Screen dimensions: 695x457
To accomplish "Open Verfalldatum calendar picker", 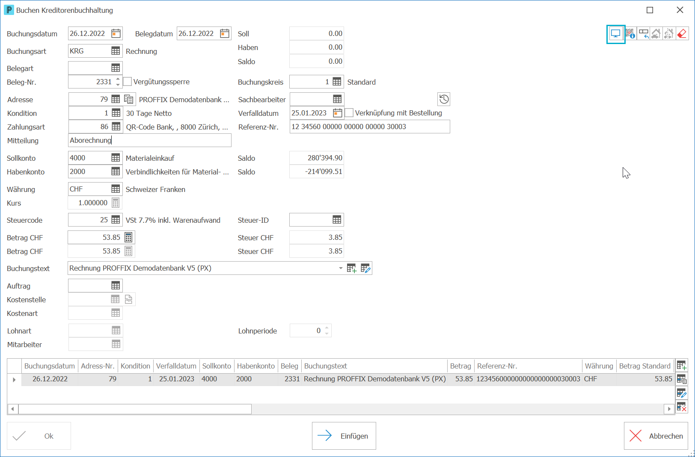I will (x=338, y=113).
